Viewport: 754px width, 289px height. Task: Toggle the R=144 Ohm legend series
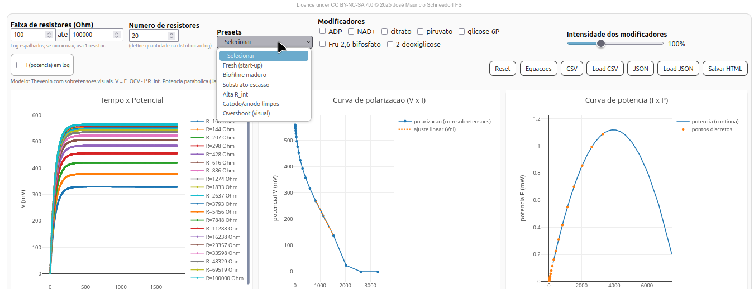tap(219, 129)
